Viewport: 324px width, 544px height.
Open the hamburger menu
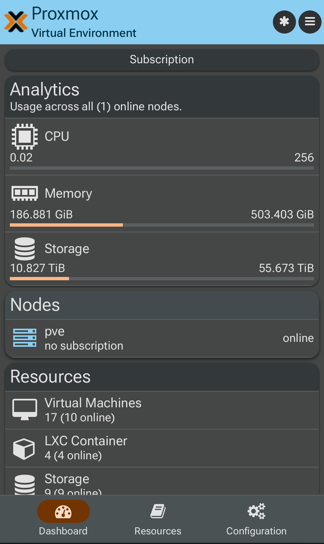310,22
